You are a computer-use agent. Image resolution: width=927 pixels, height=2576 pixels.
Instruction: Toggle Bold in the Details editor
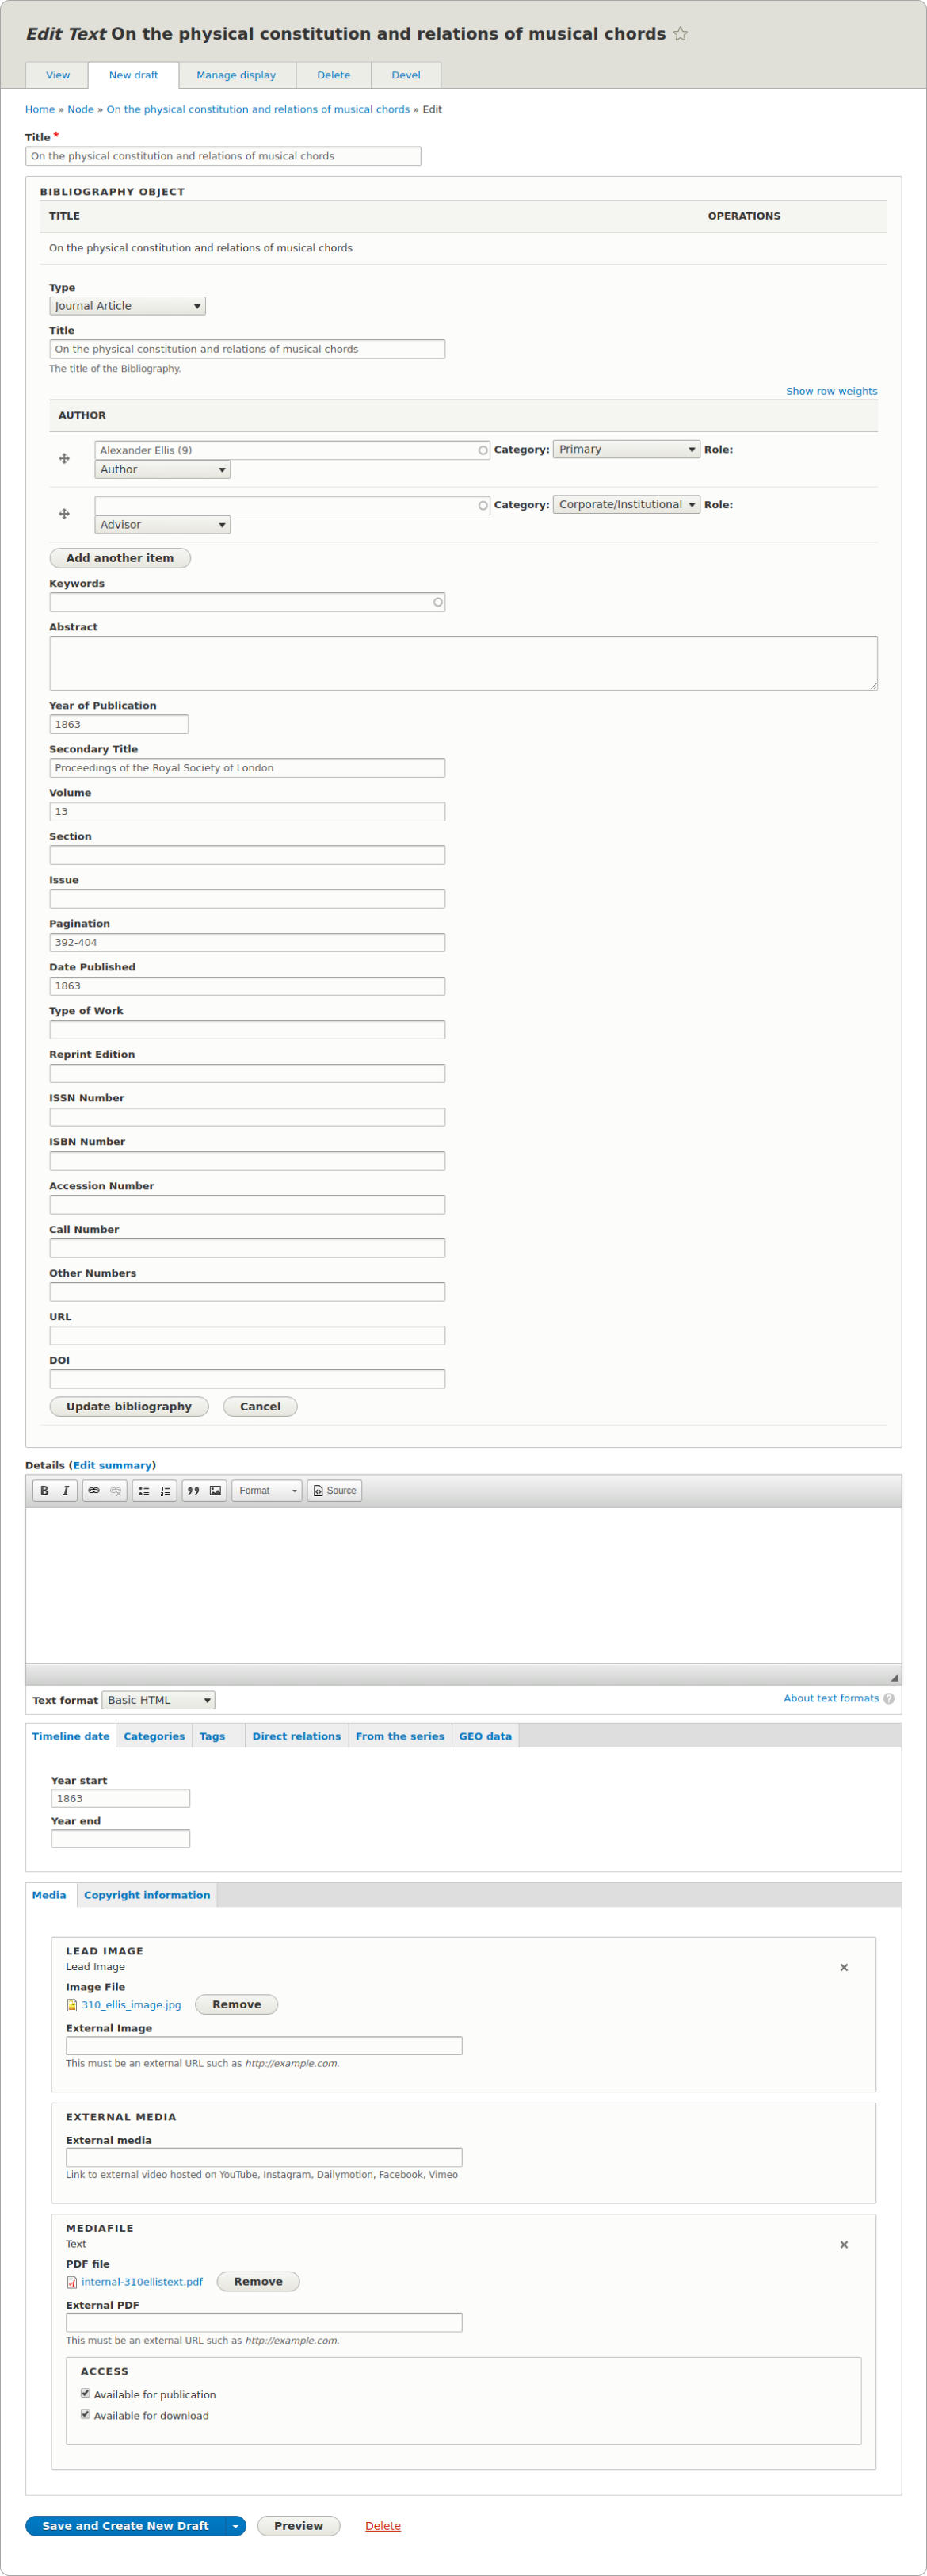tap(44, 1490)
